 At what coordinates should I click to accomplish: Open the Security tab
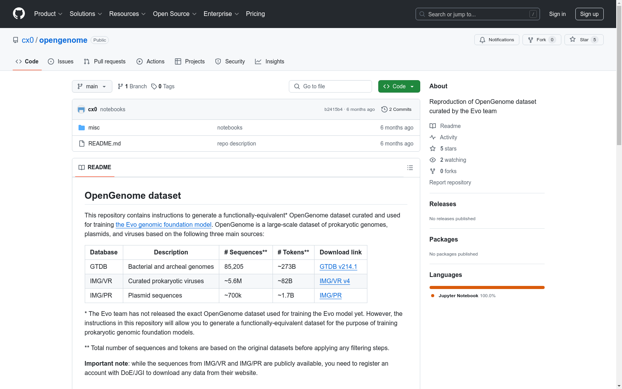click(230, 61)
